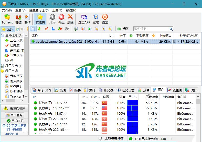This screenshot has width=202, height=142.
Task: Click the 搜索任务 search field
Action: (151, 29)
